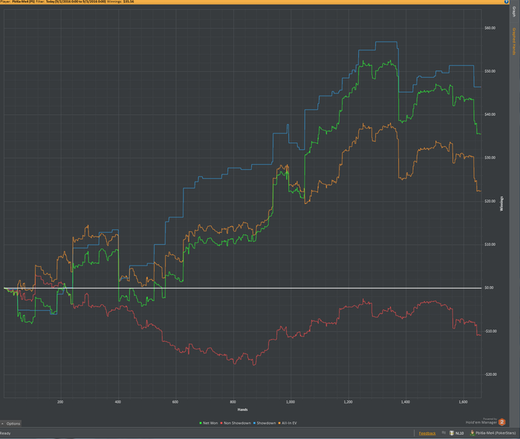520x439 pixels.
Task: Click the Hands x-axis title
Action: tap(242, 410)
